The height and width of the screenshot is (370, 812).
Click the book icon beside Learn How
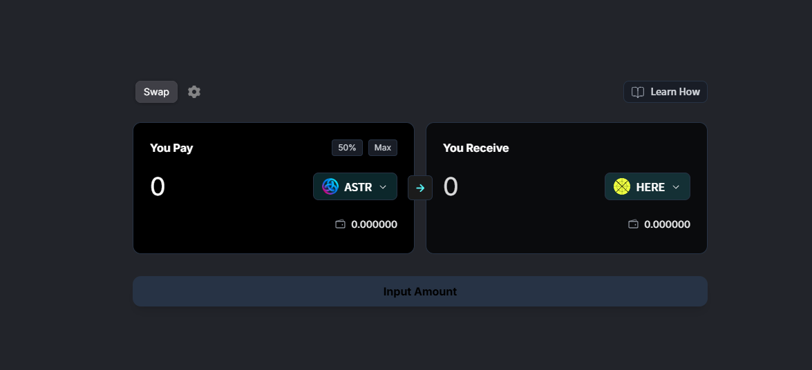point(637,92)
